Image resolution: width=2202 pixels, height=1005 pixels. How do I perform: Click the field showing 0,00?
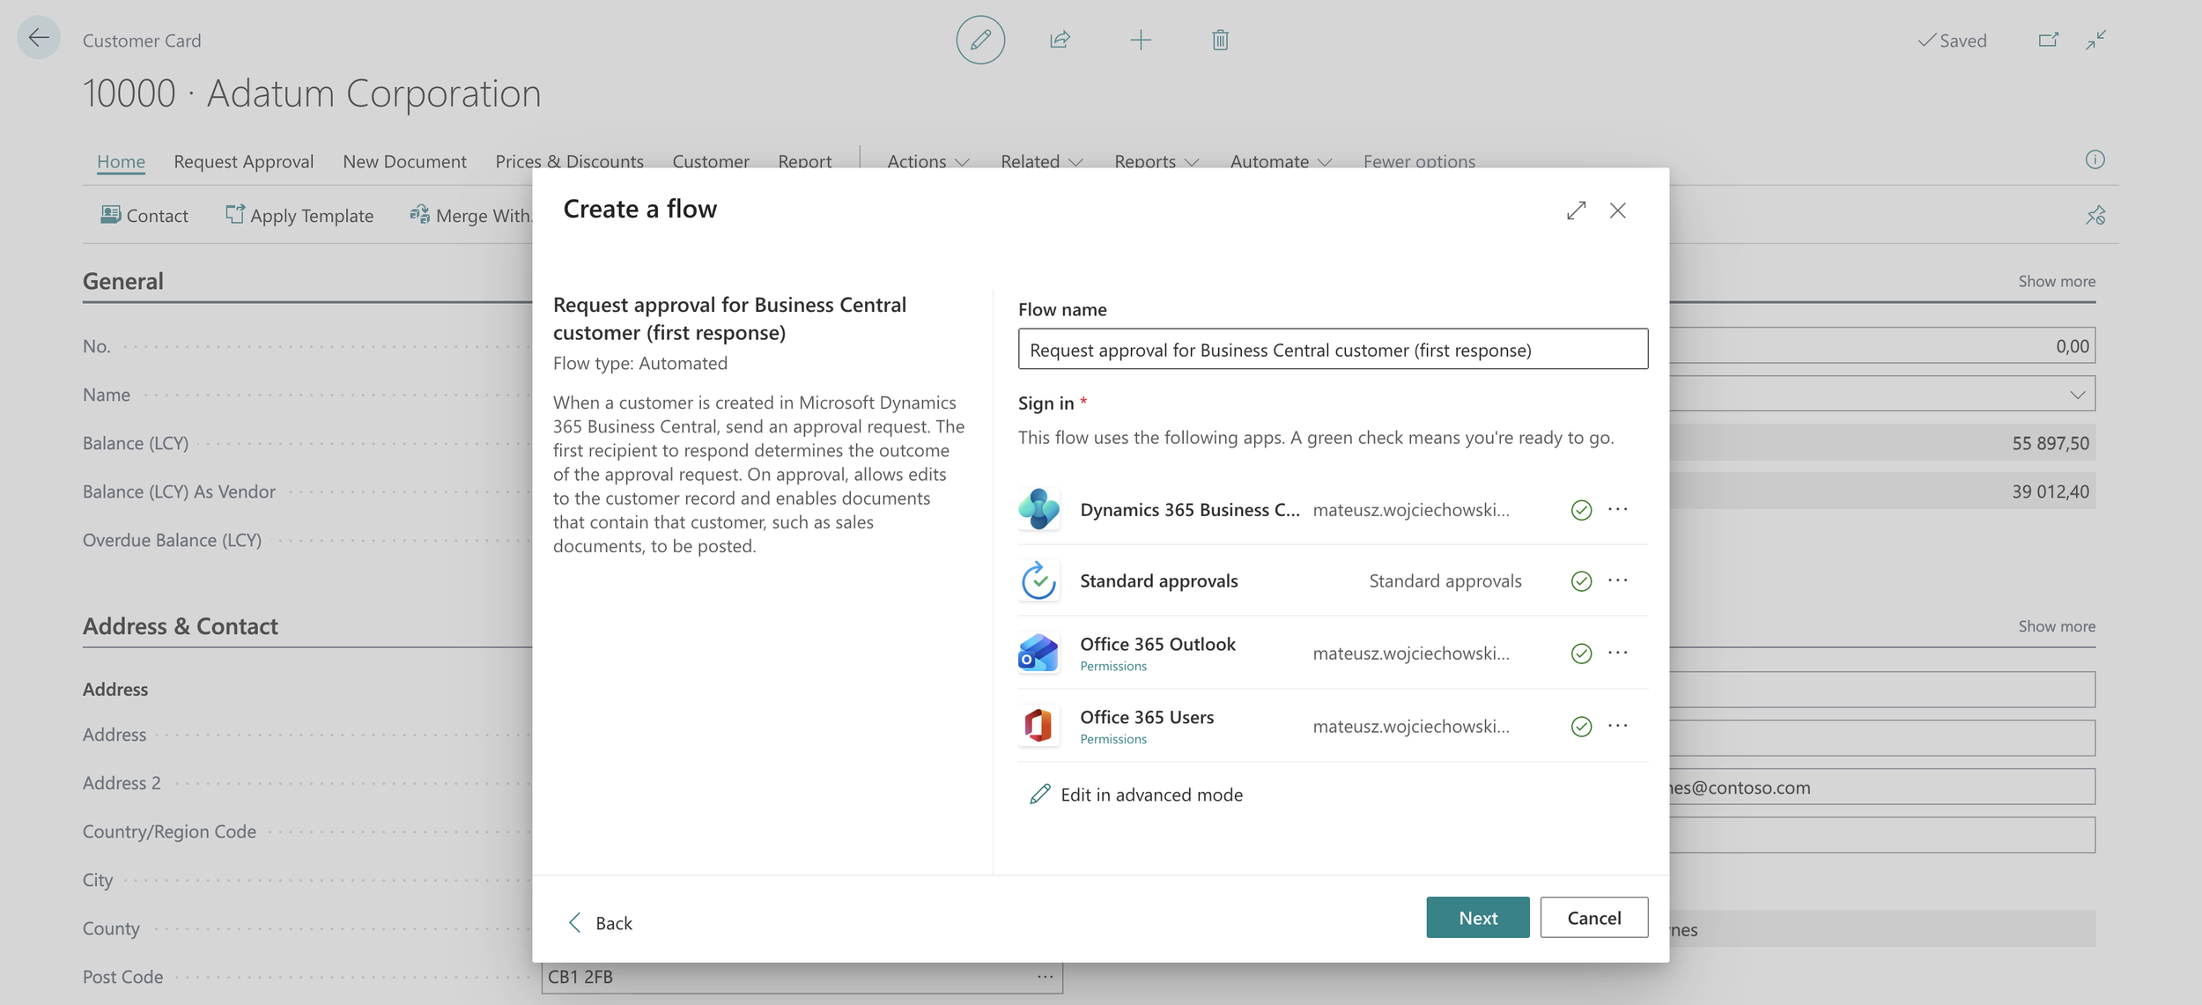1882,346
